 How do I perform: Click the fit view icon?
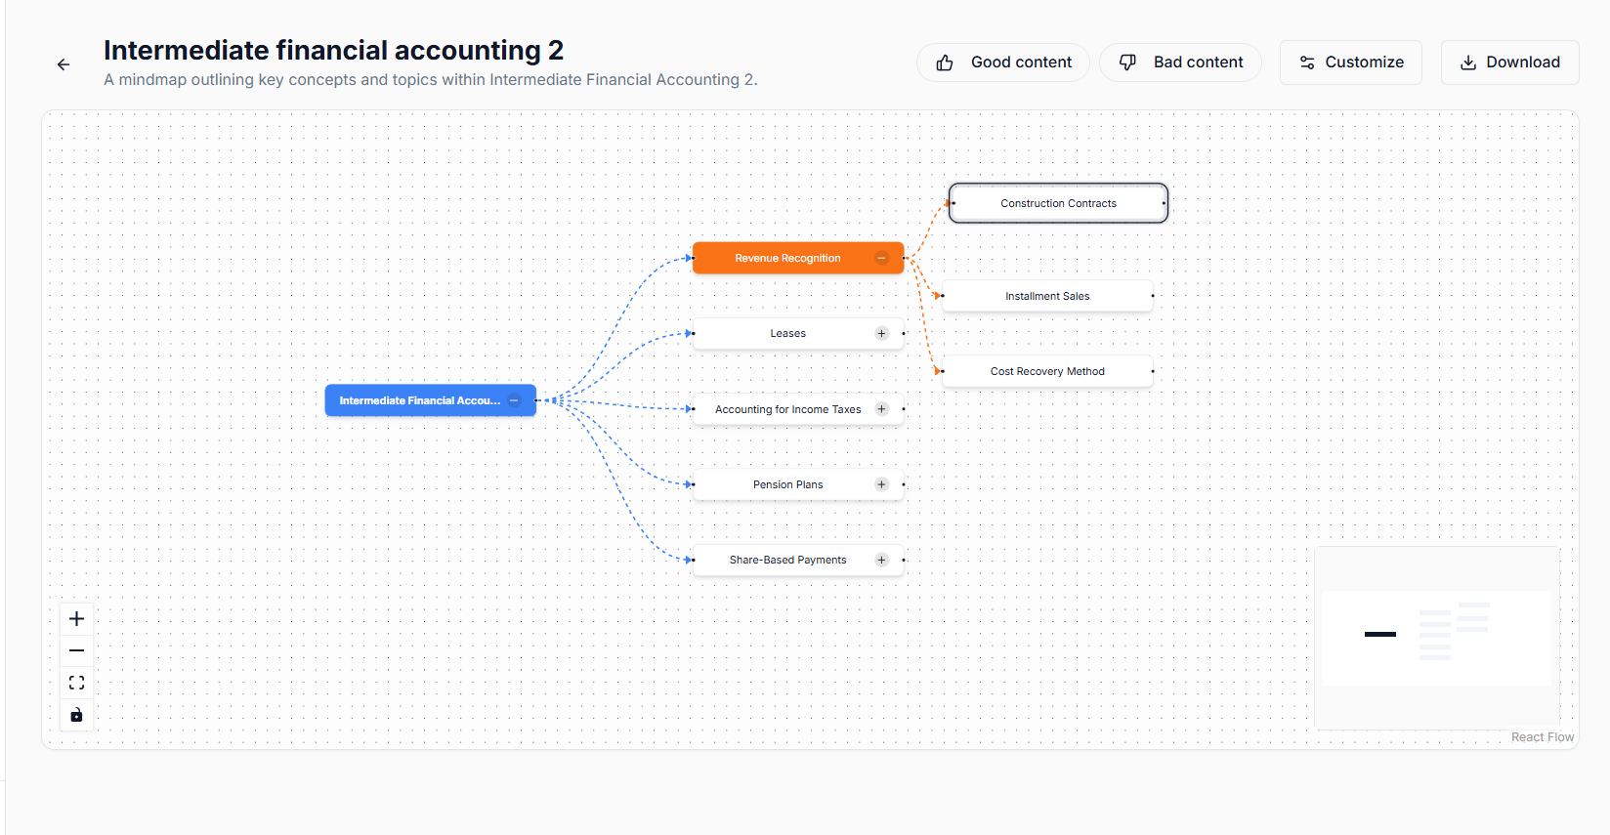[x=76, y=683]
